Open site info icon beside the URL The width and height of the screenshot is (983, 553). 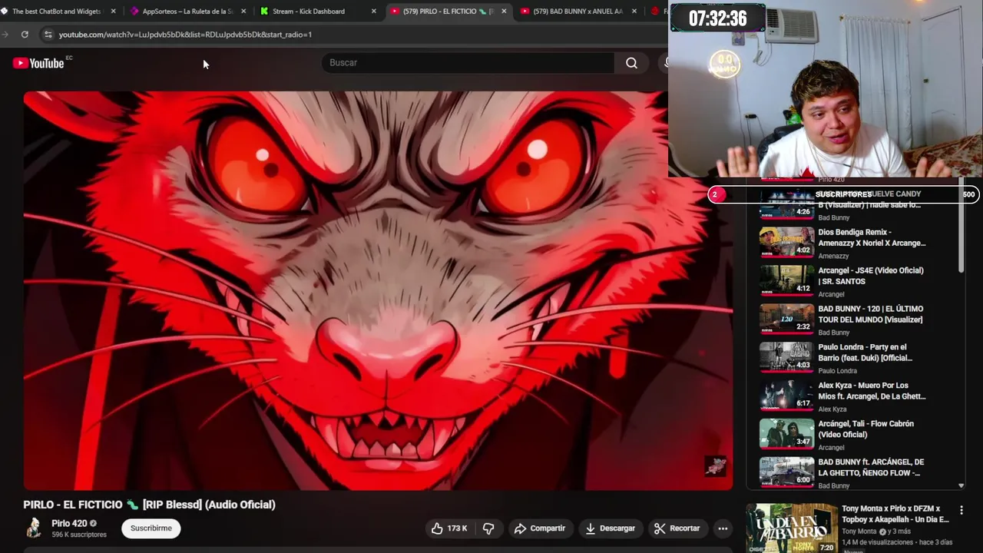click(48, 35)
